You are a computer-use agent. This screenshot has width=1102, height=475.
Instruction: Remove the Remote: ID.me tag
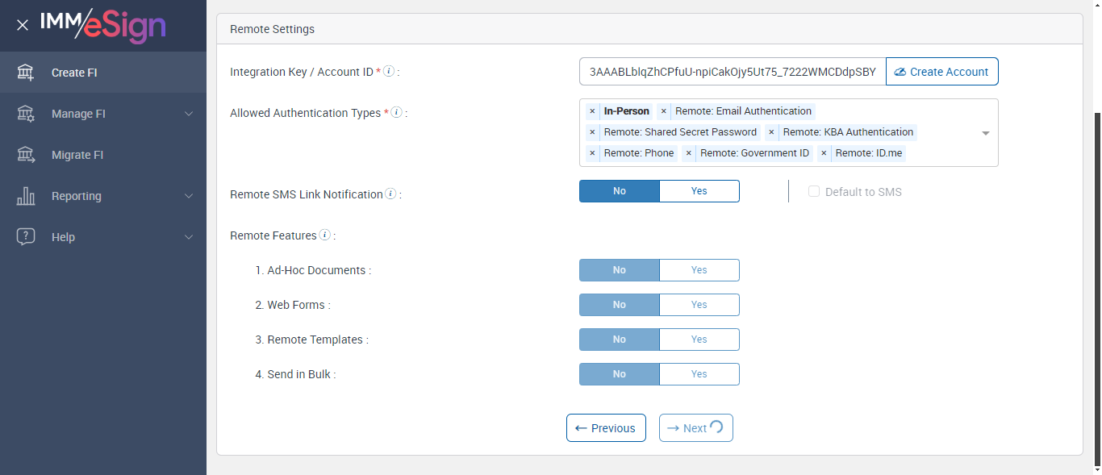[x=824, y=153]
